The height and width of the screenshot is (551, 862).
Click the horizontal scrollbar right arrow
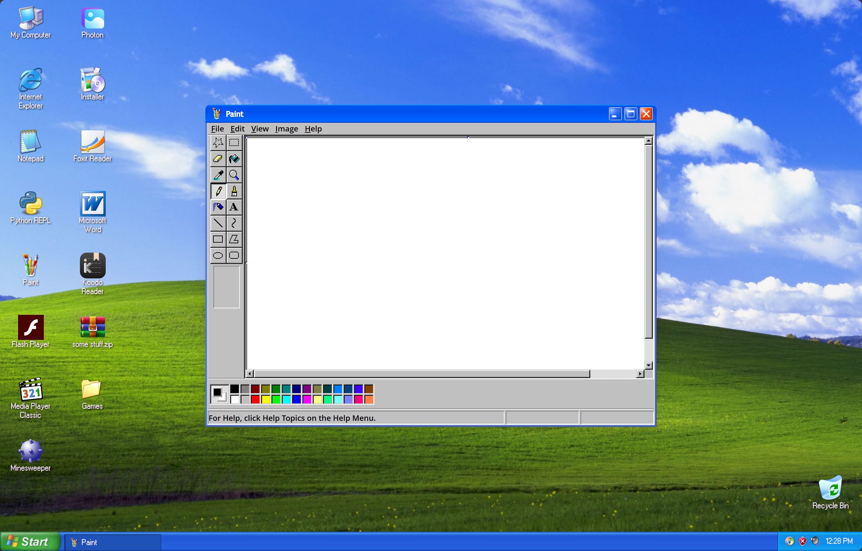coord(640,374)
